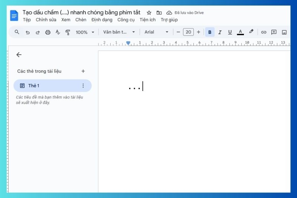Insert an image

pyautogui.click(x=284, y=32)
